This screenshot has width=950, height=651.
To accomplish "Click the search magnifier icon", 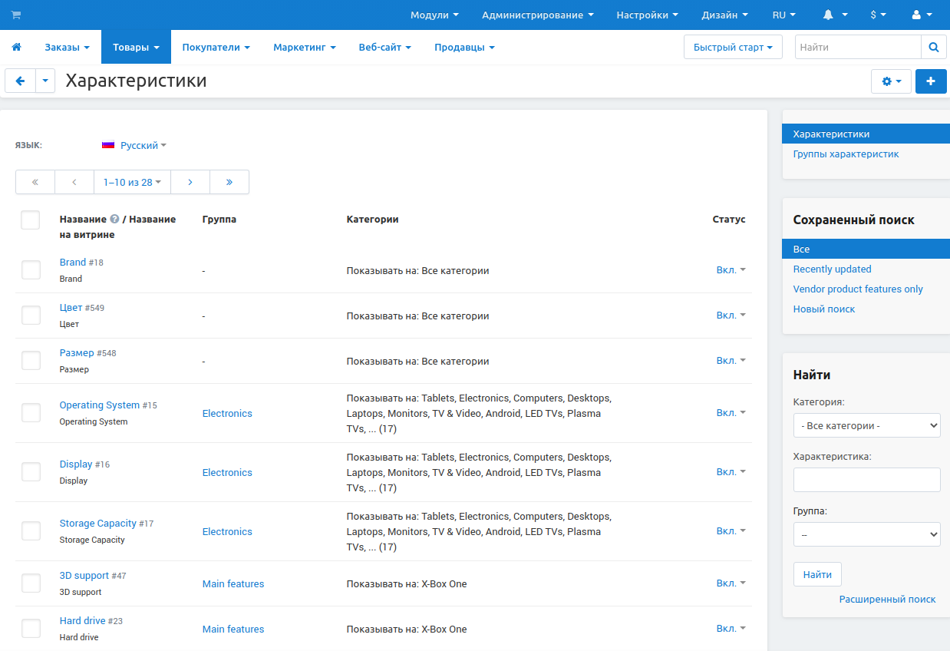I will tap(933, 48).
